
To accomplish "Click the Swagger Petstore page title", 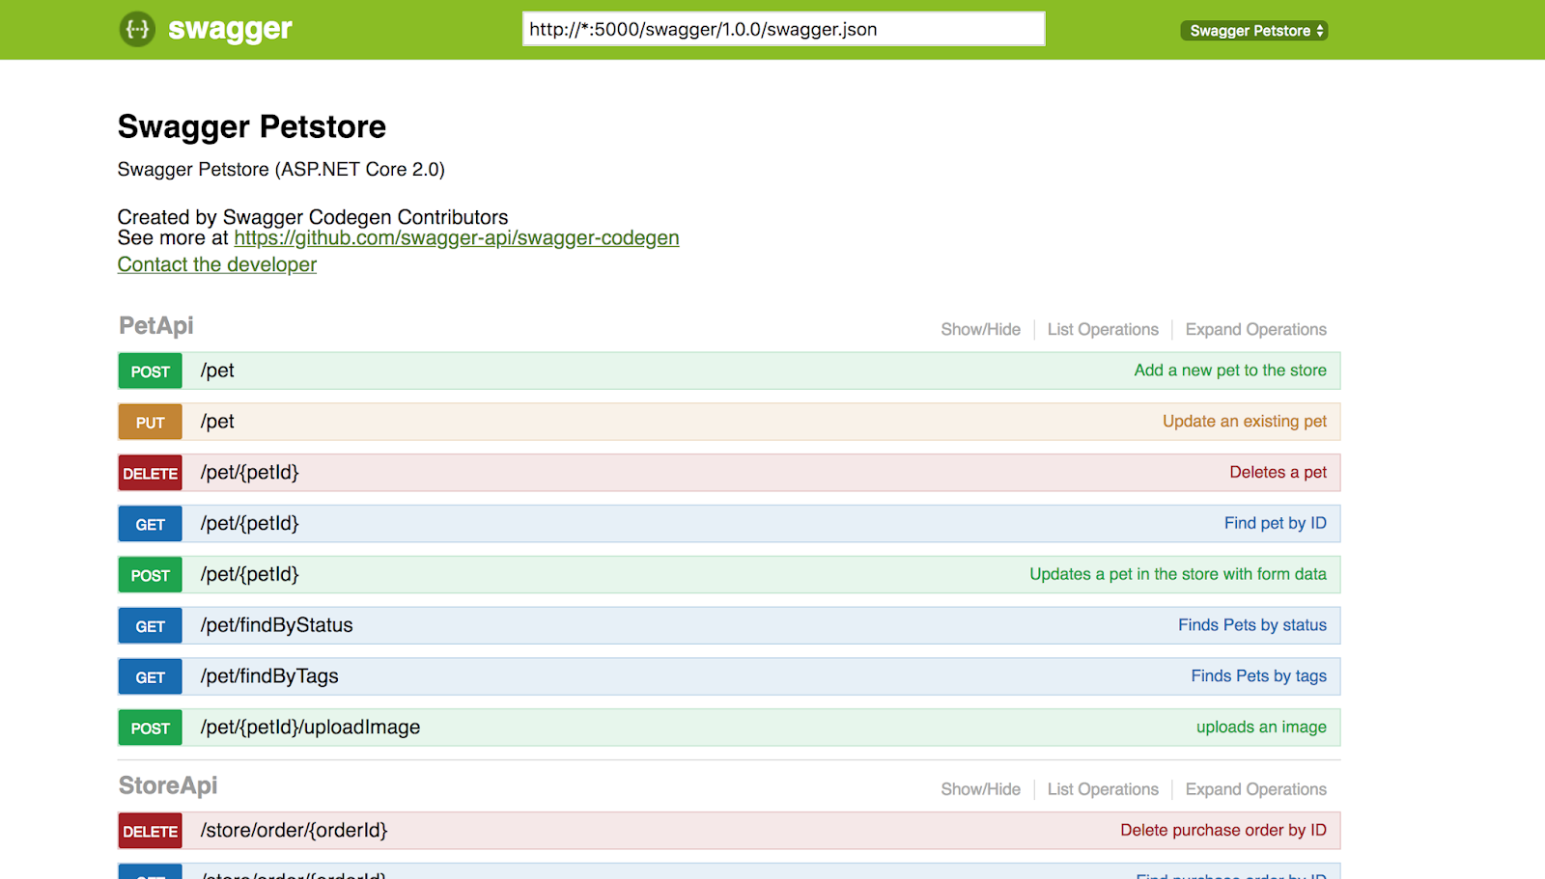I will click(252, 127).
